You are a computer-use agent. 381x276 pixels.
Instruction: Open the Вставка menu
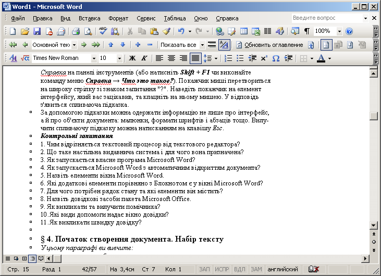[90, 18]
